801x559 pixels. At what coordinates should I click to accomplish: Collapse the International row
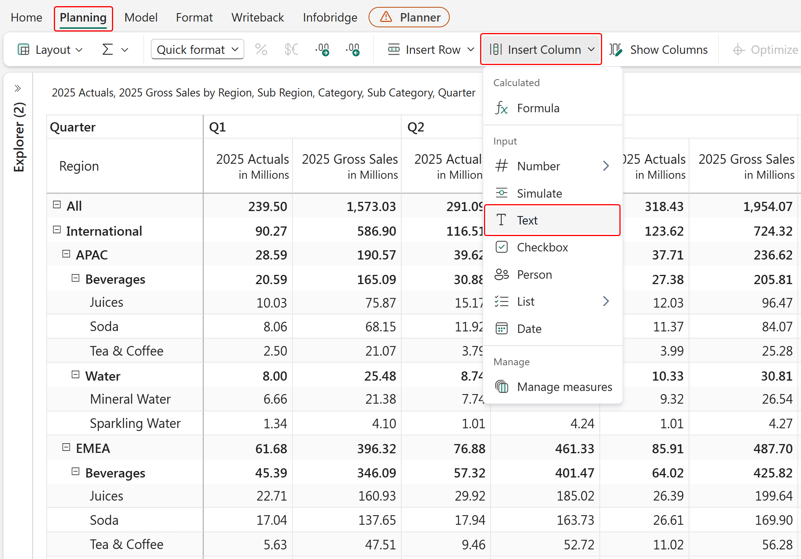pyautogui.click(x=57, y=230)
